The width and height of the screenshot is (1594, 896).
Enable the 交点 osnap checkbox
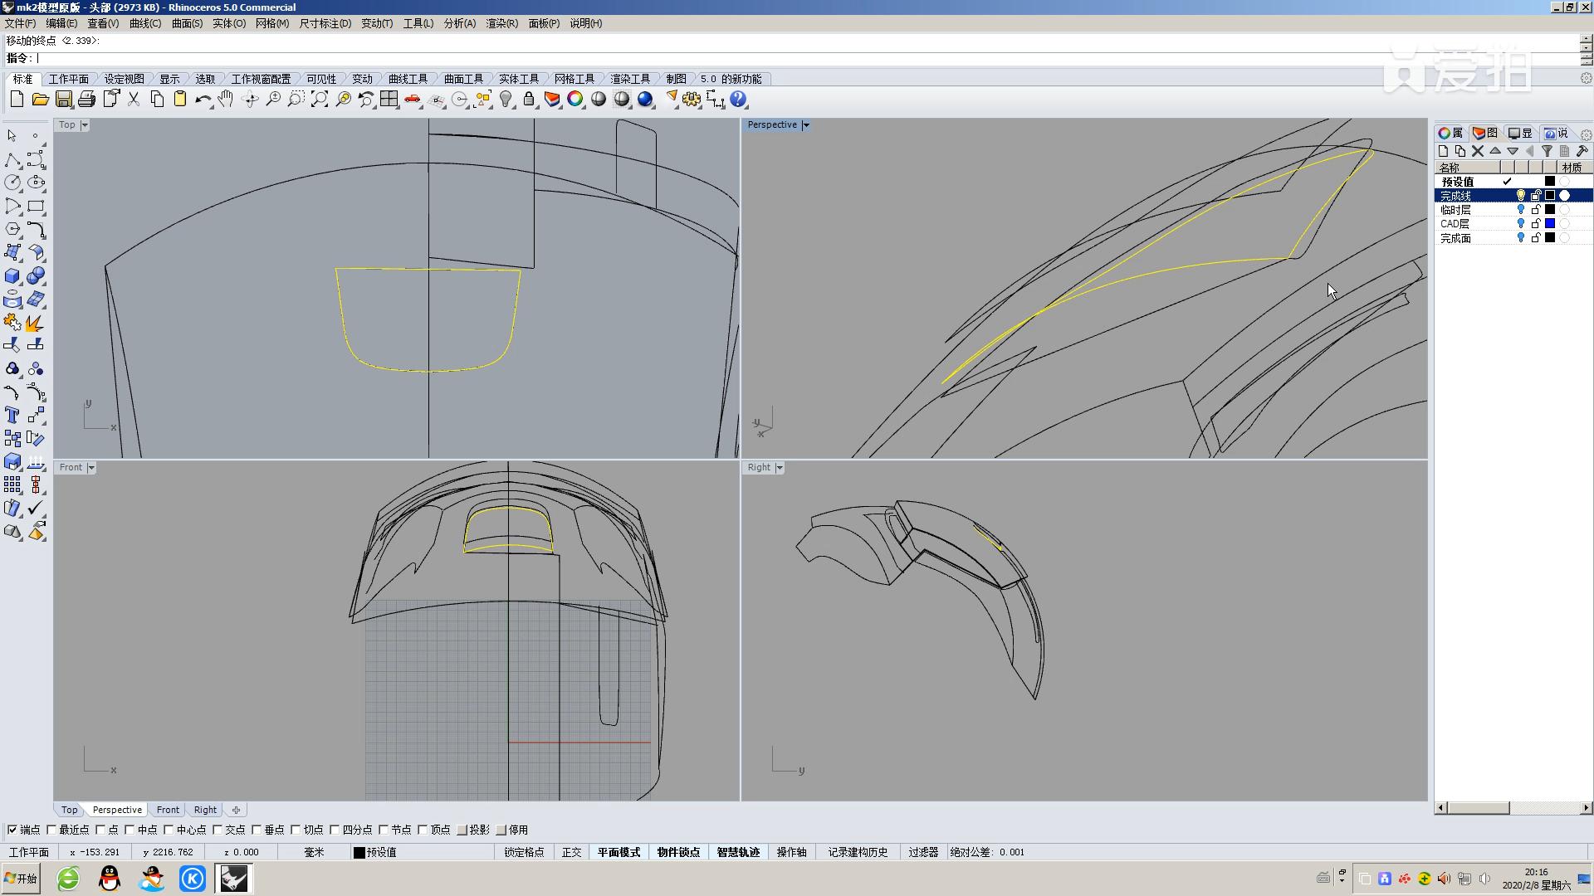[x=218, y=830]
